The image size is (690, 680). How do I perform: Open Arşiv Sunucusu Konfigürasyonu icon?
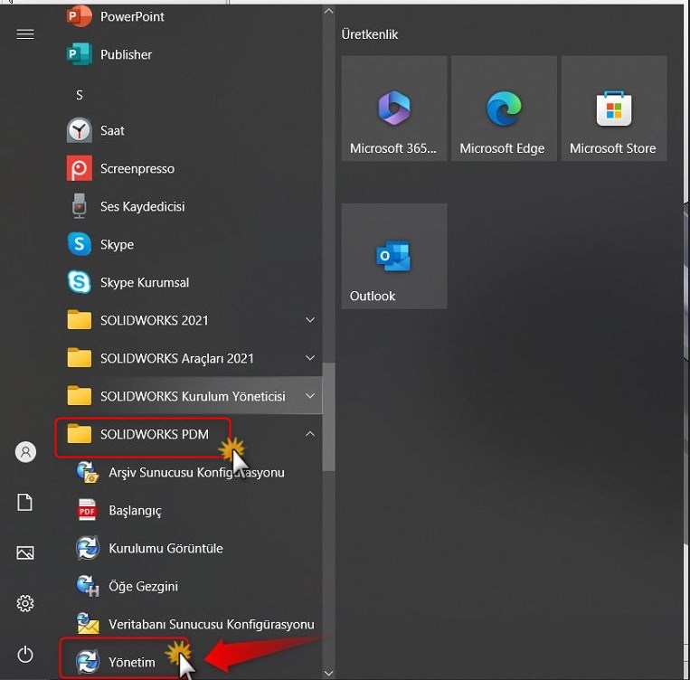[x=88, y=472]
